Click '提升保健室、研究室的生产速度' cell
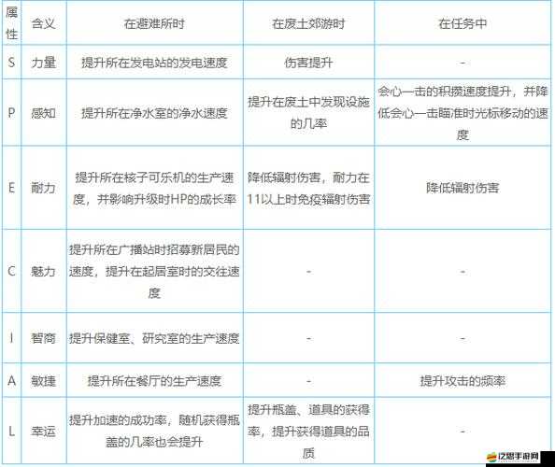This screenshot has height=467, width=555. point(154,338)
